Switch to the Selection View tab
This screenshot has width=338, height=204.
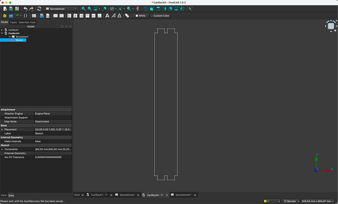27,22
